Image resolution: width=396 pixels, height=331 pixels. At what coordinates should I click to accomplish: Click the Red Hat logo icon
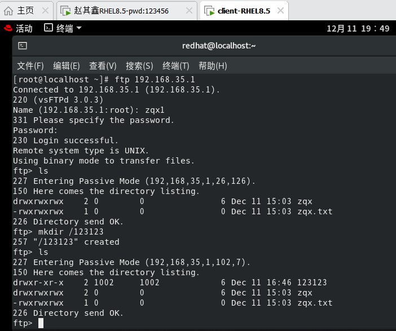[x=8, y=28]
